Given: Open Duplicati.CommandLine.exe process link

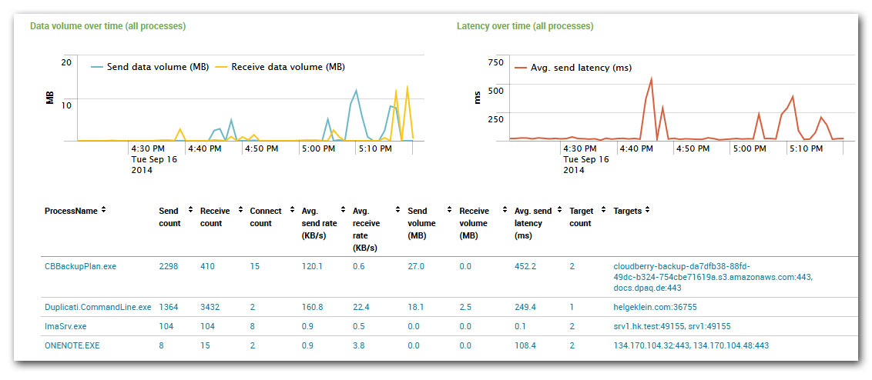Looking at the screenshot, I should coord(98,307).
